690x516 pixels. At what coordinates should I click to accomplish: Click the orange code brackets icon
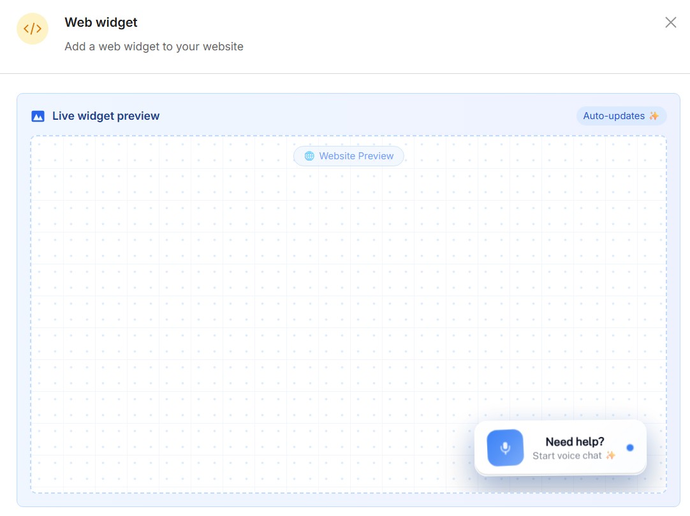coord(33,29)
